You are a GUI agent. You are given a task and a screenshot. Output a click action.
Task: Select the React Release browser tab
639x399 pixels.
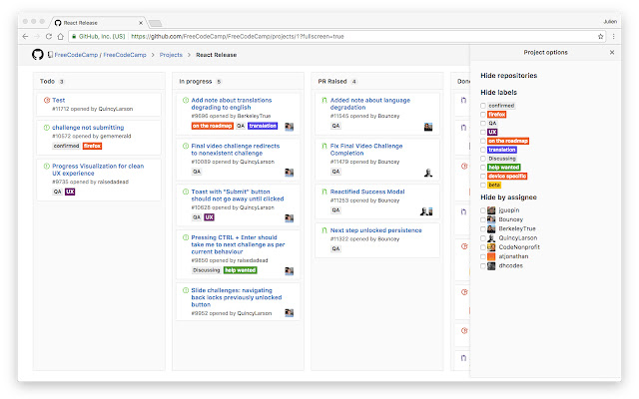coord(98,23)
